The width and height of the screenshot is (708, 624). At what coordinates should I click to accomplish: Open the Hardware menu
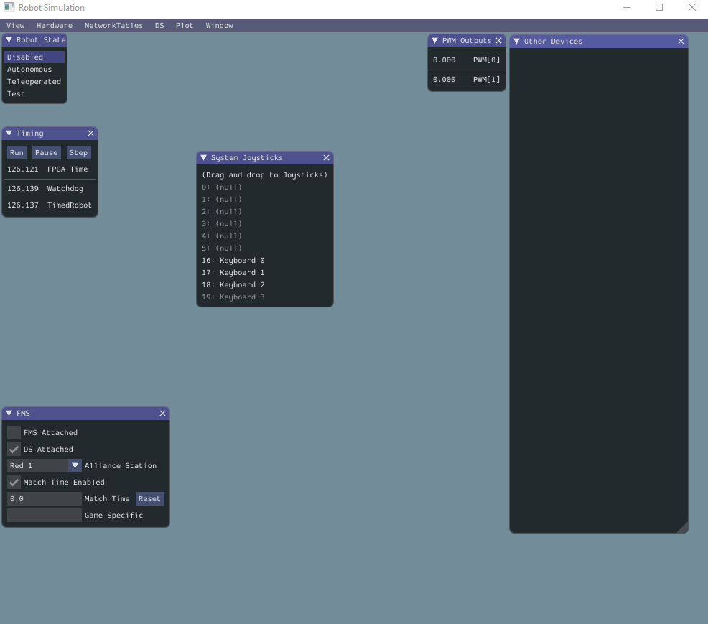(x=54, y=25)
